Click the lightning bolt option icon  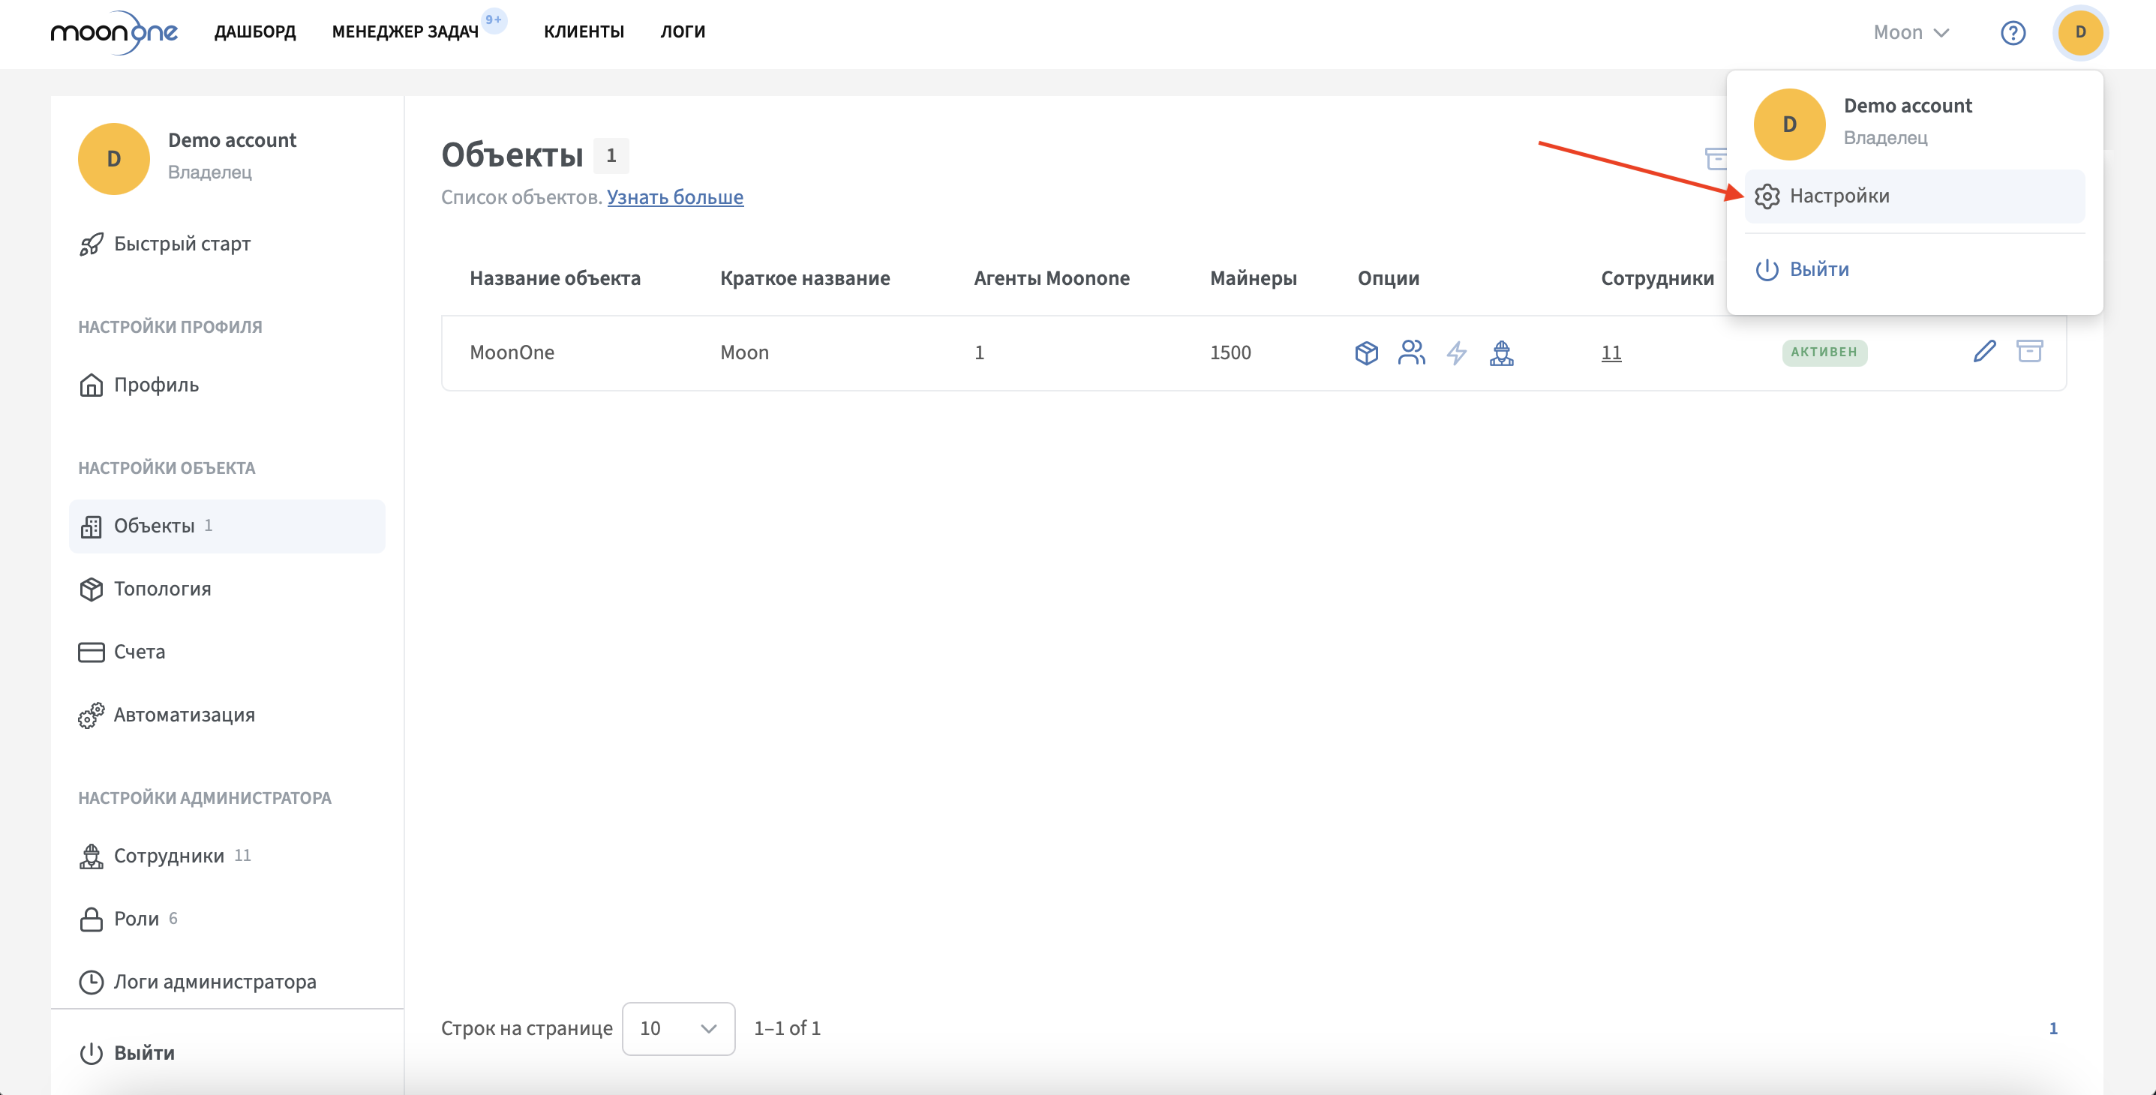tap(1456, 353)
